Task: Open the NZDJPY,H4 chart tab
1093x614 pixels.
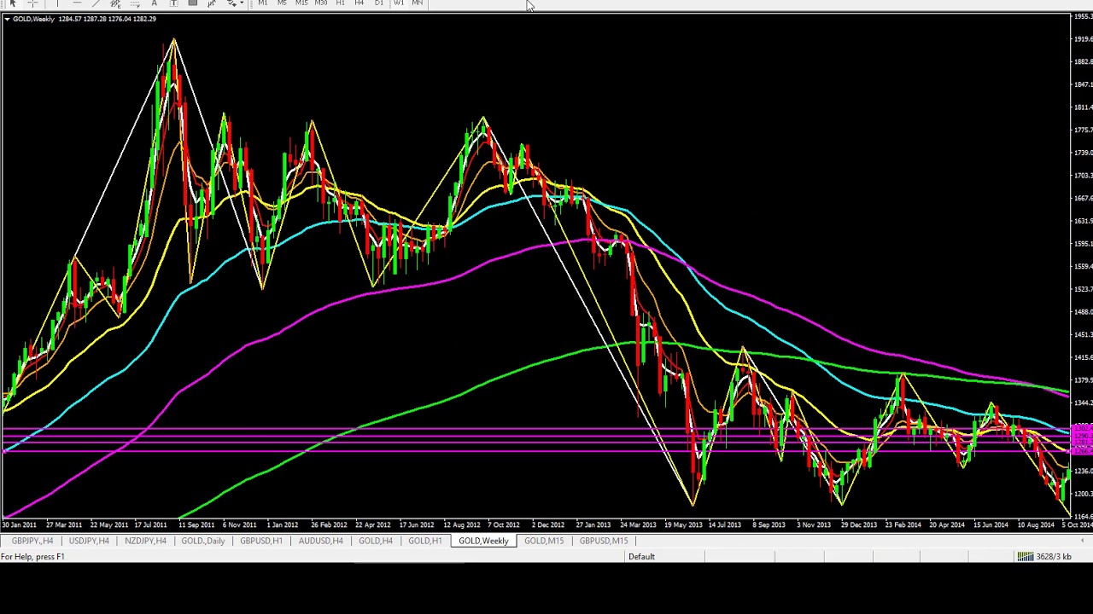Action: (x=145, y=541)
